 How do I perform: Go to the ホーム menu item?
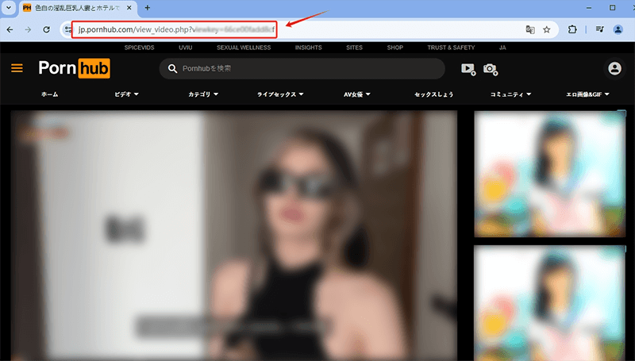point(49,94)
